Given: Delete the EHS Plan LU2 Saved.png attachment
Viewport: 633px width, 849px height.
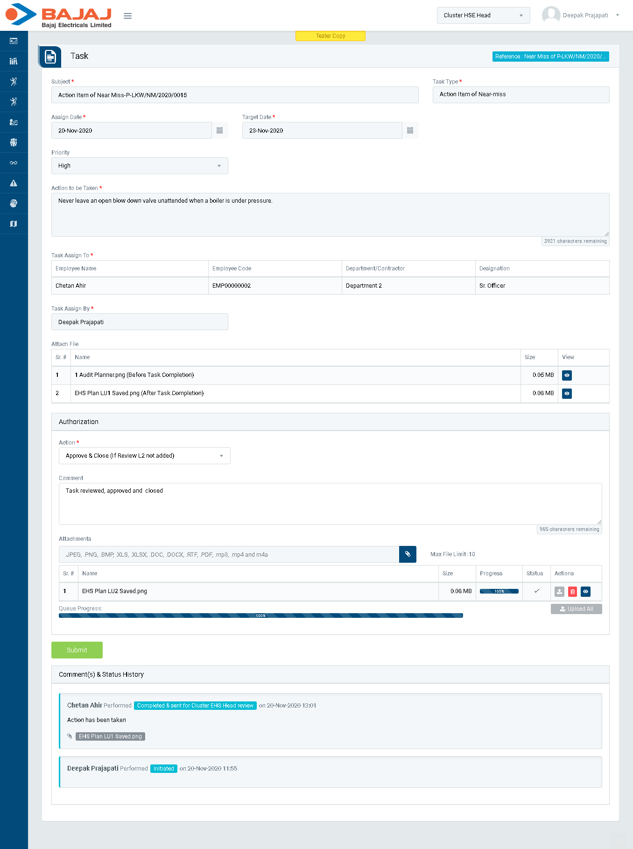Looking at the screenshot, I should tap(572, 592).
